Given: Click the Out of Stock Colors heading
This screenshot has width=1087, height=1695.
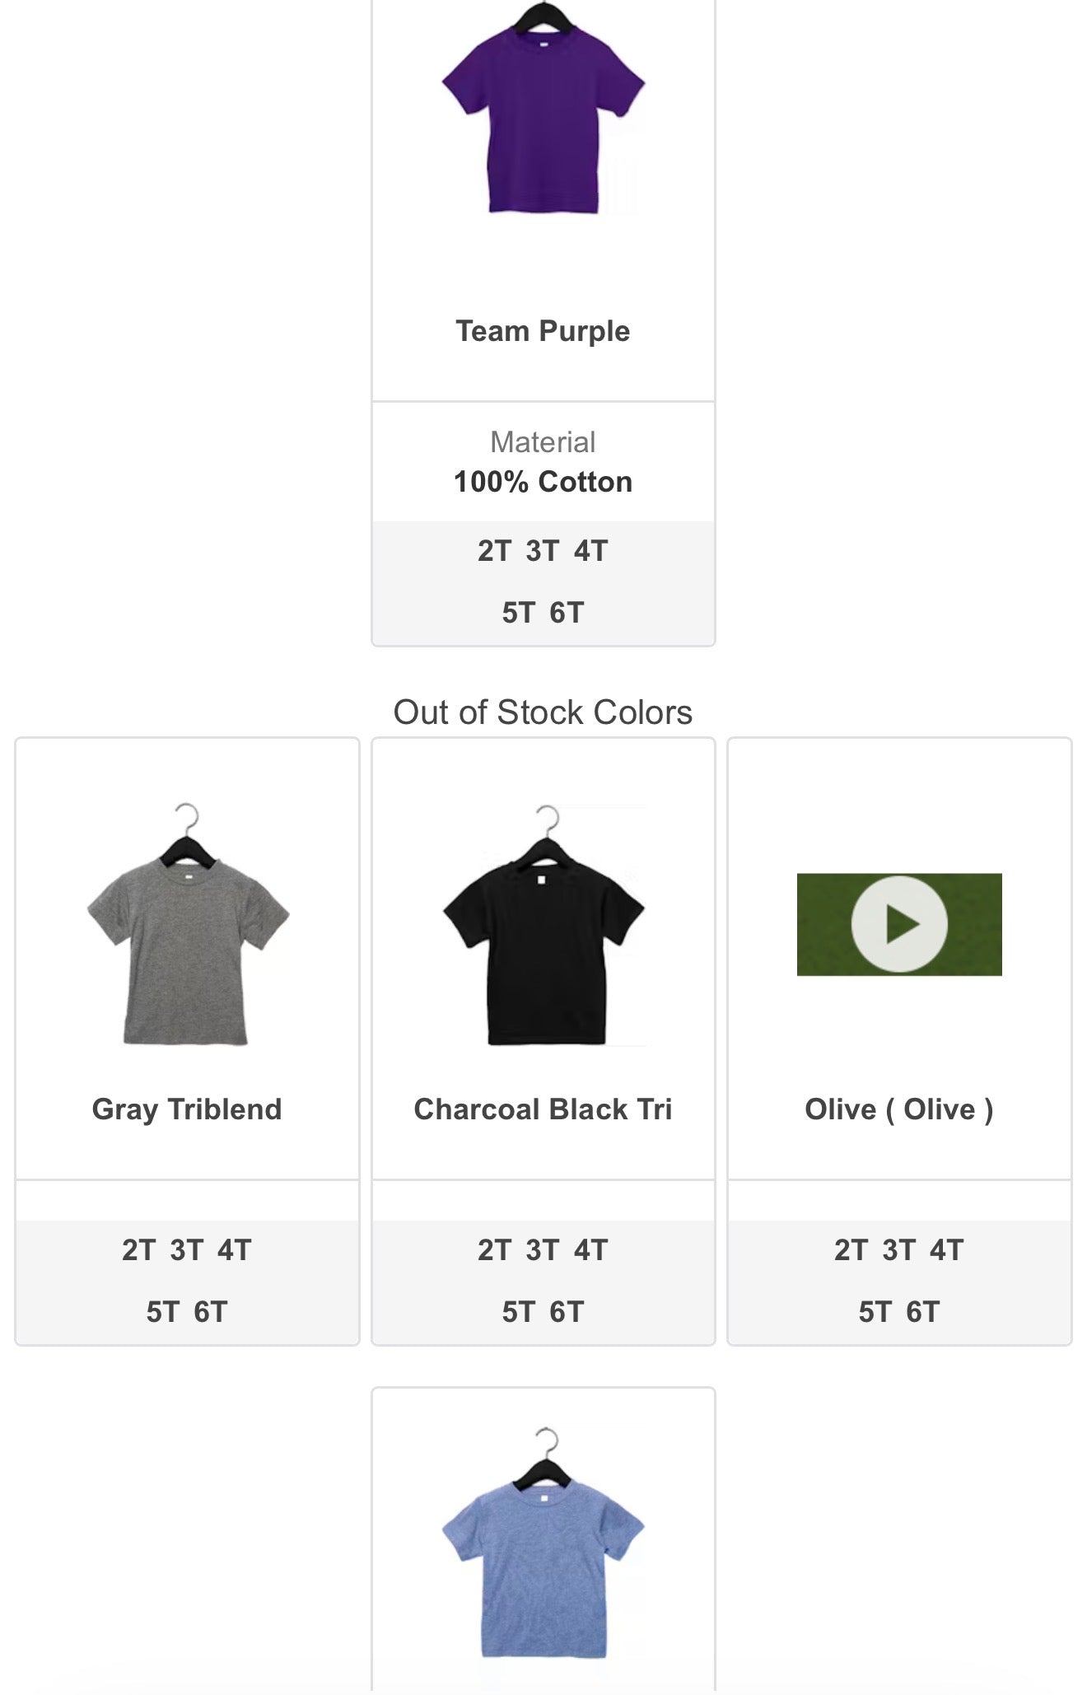Looking at the screenshot, I should [543, 712].
